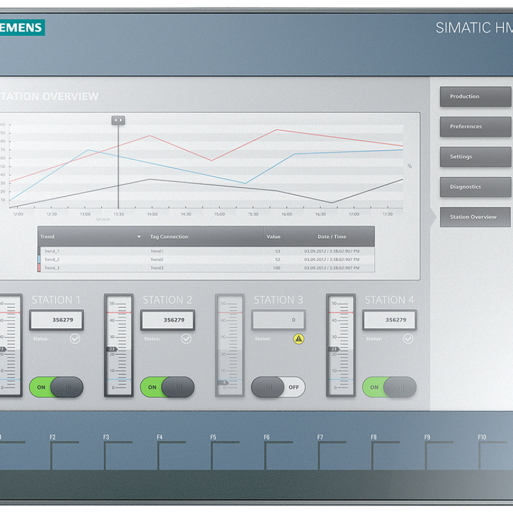Open the Trend column dropdown arrow
This screenshot has width=513, height=513.
[x=139, y=237]
